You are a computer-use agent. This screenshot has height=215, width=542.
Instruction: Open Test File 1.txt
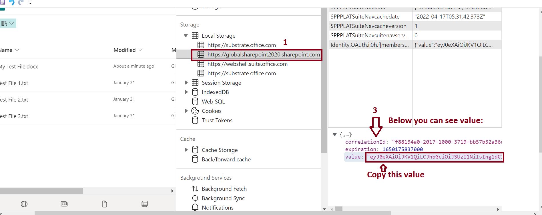click(14, 83)
